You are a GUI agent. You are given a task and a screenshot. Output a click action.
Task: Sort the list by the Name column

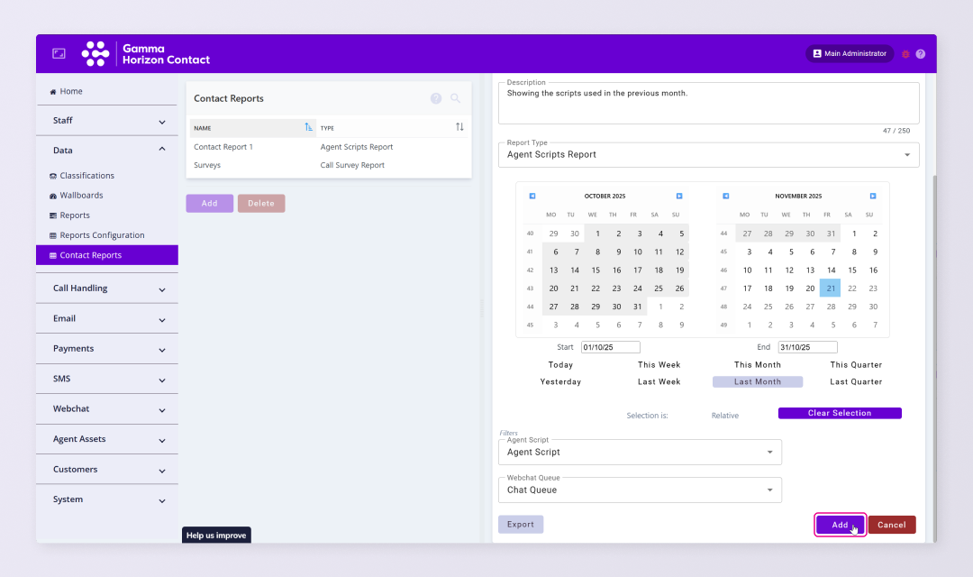point(309,127)
